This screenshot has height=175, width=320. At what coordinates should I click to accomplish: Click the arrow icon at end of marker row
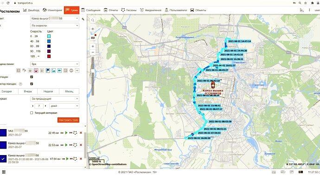(x=77, y=71)
